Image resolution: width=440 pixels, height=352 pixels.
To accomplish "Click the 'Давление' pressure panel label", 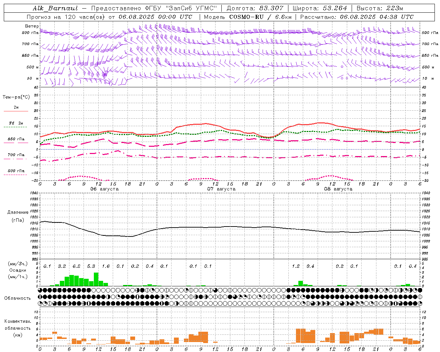I will coord(18,212).
